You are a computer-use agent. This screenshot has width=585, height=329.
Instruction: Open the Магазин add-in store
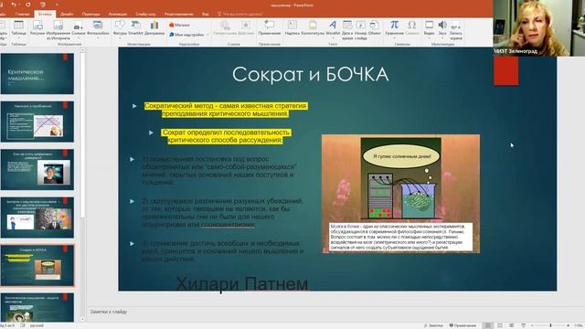click(x=179, y=25)
